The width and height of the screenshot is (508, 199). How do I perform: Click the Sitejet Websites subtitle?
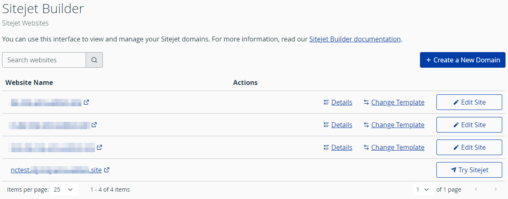click(x=26, y=23)
